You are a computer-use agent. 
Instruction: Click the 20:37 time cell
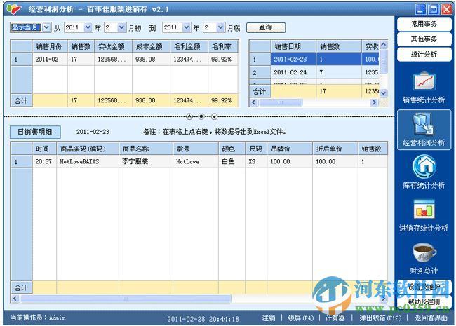click(x=44, y=161)
